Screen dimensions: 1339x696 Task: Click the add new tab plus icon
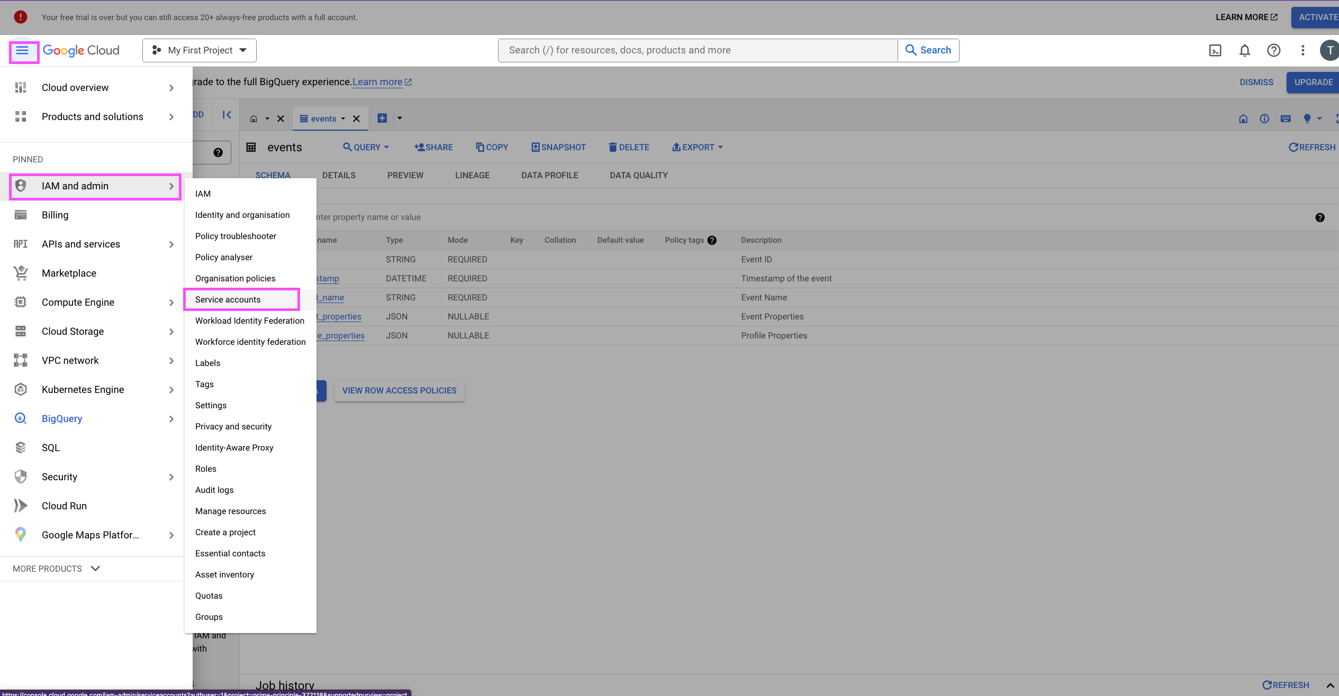382,118
